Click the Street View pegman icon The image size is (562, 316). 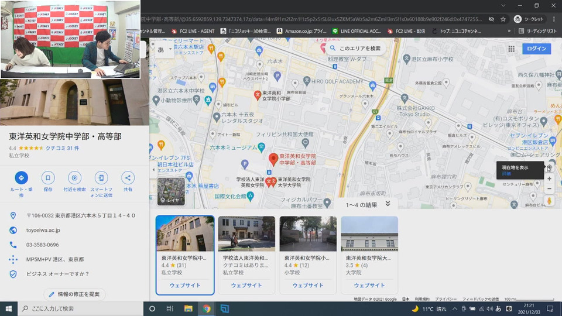point(549,201)
